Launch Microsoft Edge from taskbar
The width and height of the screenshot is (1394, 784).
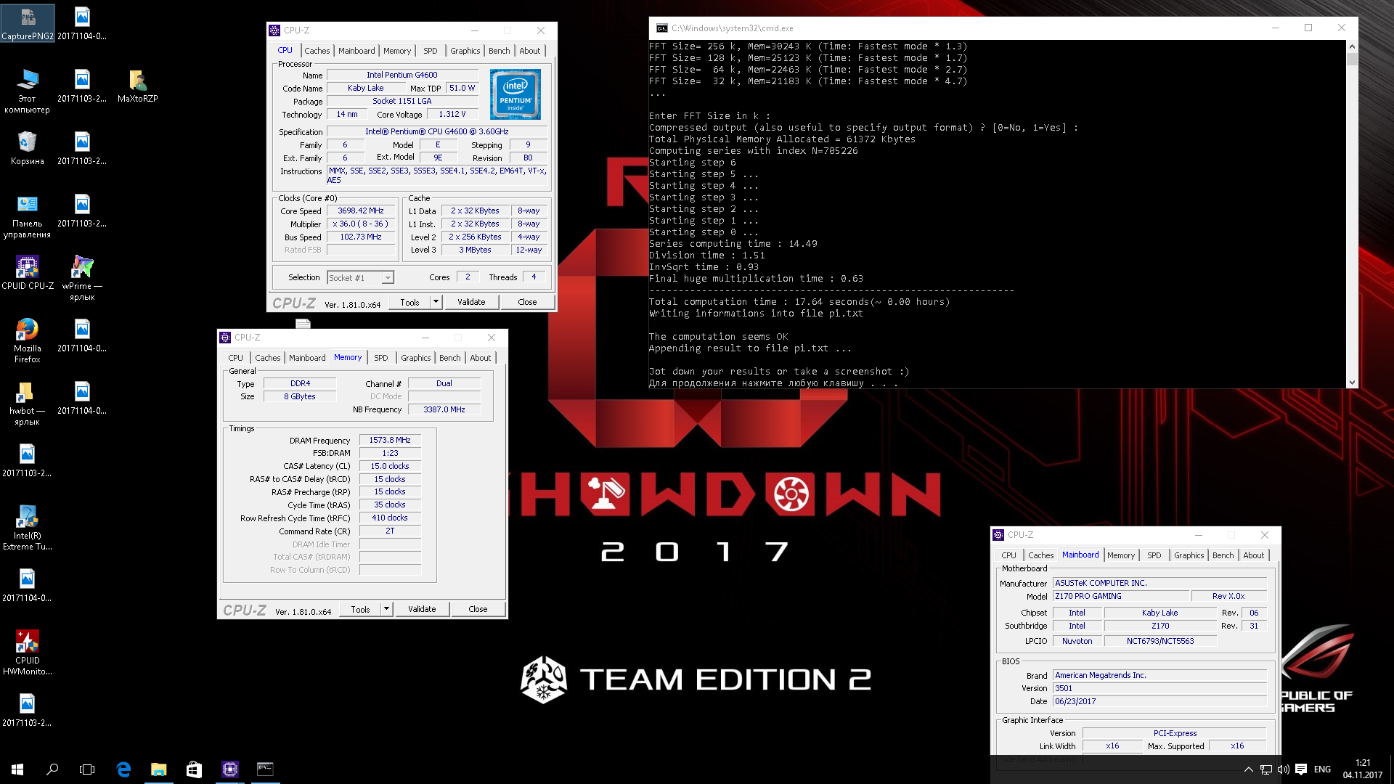coord(123,769)
